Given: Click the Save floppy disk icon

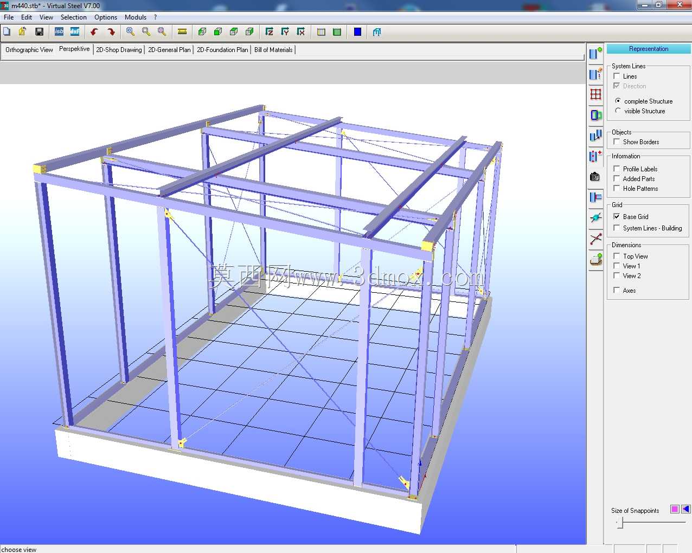Looking at the screenshot, I should tap(39, 32).
